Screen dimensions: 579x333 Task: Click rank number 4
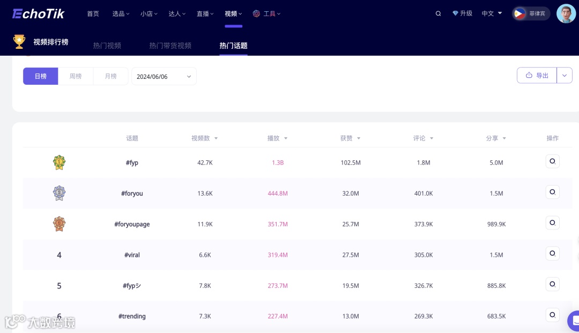coord(59,255)
